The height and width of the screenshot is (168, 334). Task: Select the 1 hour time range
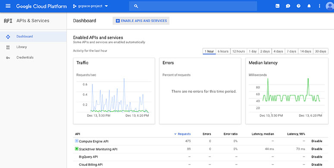tap(209, 52)
